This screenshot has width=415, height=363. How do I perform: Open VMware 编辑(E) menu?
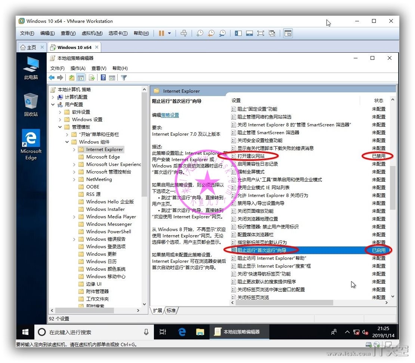[x=47, y=33]
